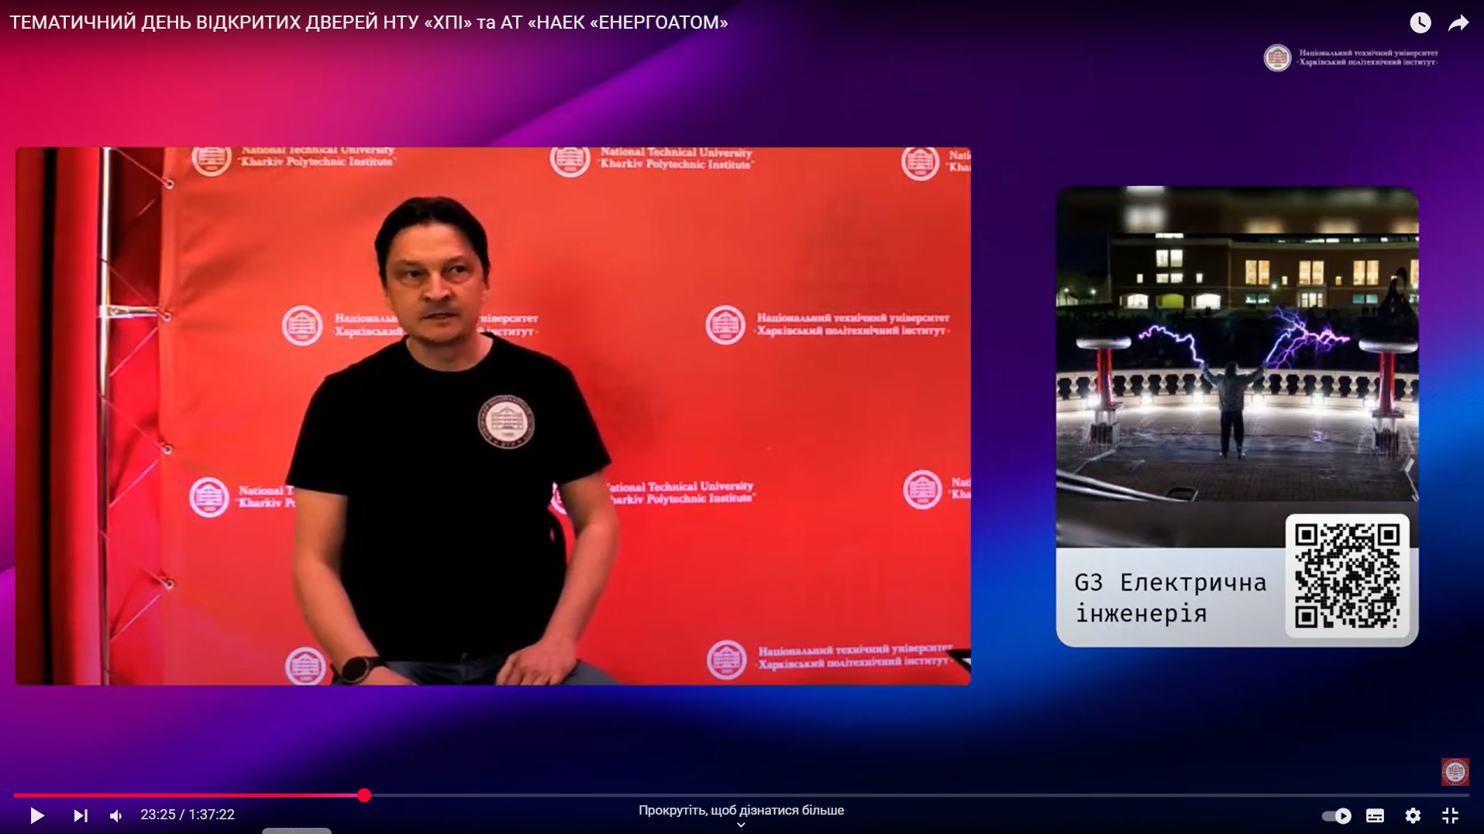Viewport: 1484px width, 834px height.
Task: Expand details via chevron below scroll hint
Action: [741, 825]
